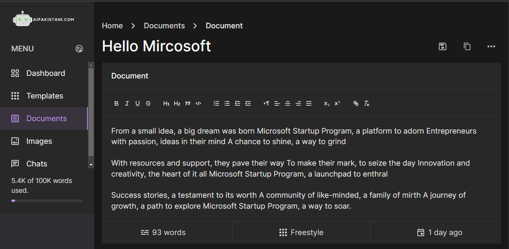The image size is (509, 249).
Task: Click the AIPakistani.com robot logo
Action: (x=43, y=19)
